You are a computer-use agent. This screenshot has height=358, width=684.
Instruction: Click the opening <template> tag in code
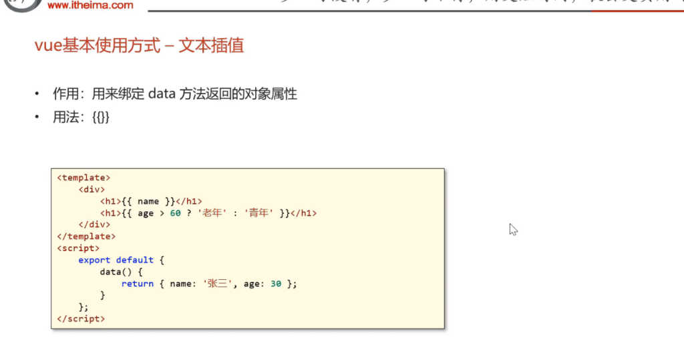click(x=83, y=178)
